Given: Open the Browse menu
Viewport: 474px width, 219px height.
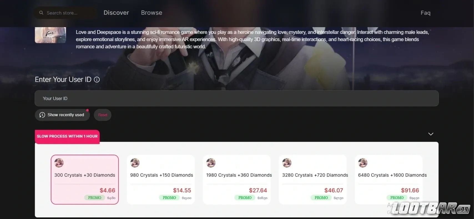Looking at the screenshot, I should pos(152,13).
